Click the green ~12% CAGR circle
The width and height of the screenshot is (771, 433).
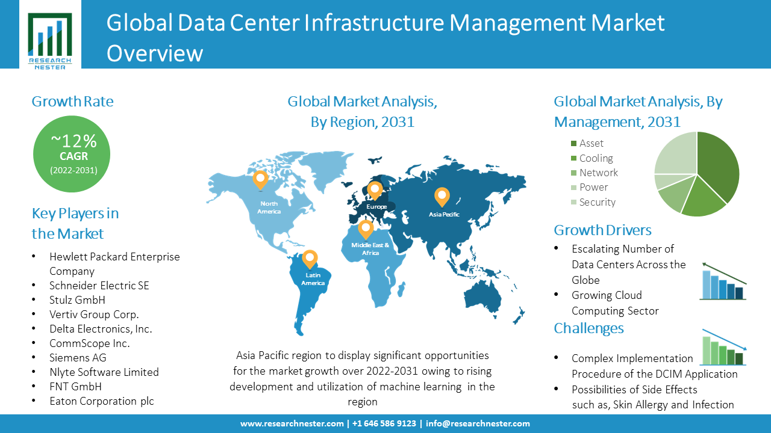[73, 155]
